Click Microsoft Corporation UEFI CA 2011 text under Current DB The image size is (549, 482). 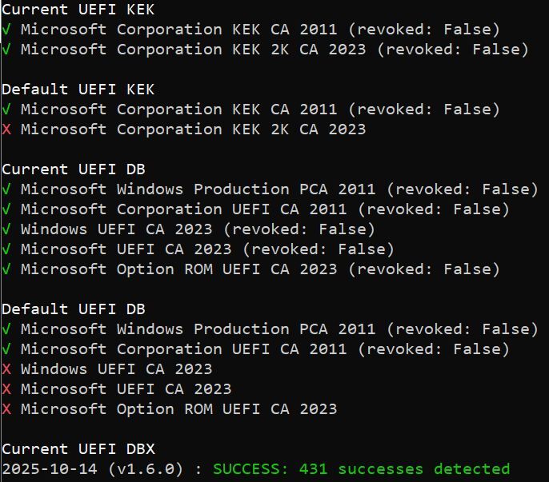coord(184,209)
